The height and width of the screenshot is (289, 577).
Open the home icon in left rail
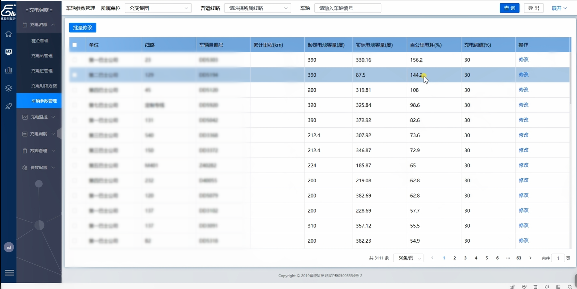pos(8,34)
